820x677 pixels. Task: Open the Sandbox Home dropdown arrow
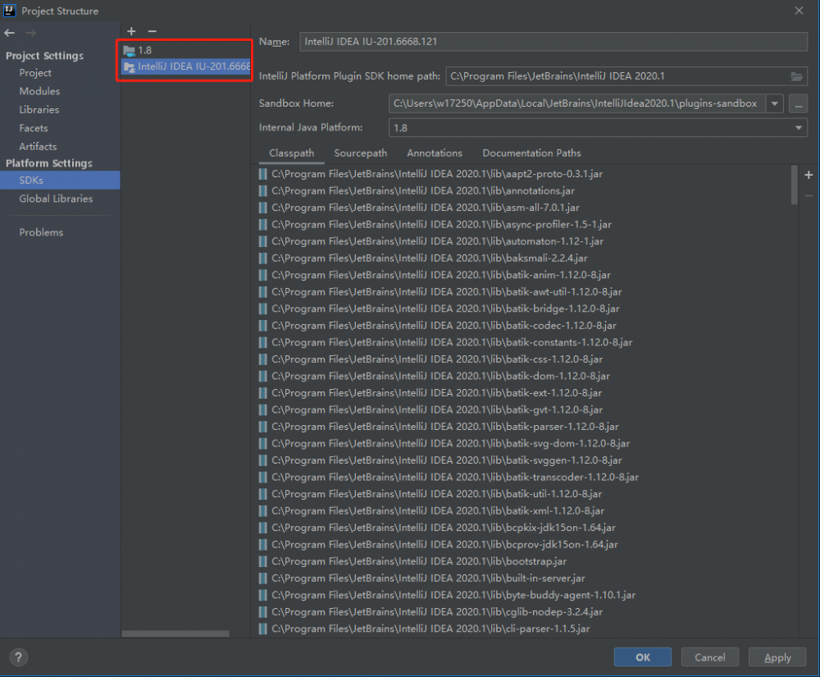point(774,103)
